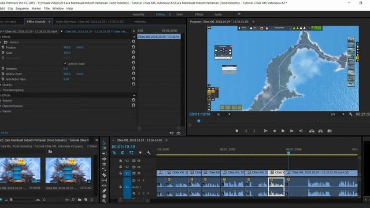Go to Out point in Program monitor
This screenshot has height=208, width=370.
301,131
